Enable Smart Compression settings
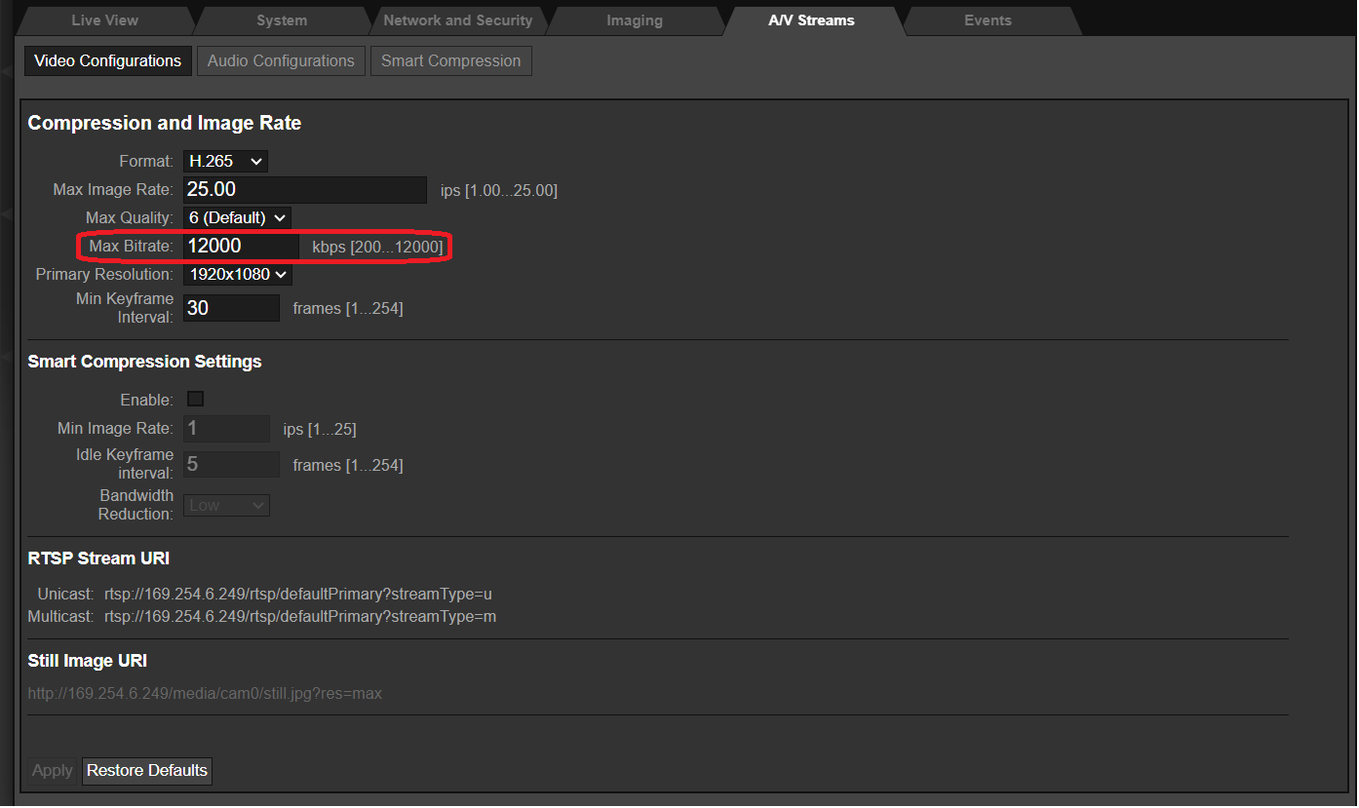1359x808 pixels. [x=195, y=399]
